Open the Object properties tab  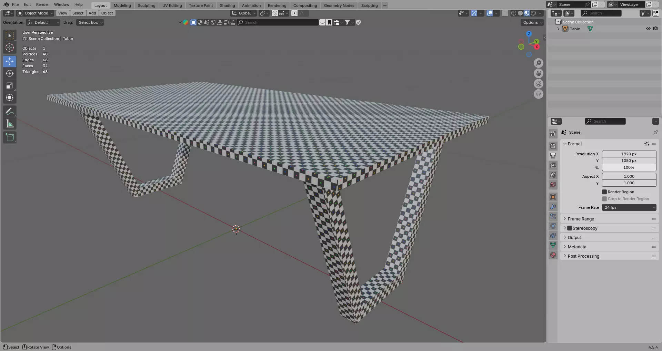point(553,197)
